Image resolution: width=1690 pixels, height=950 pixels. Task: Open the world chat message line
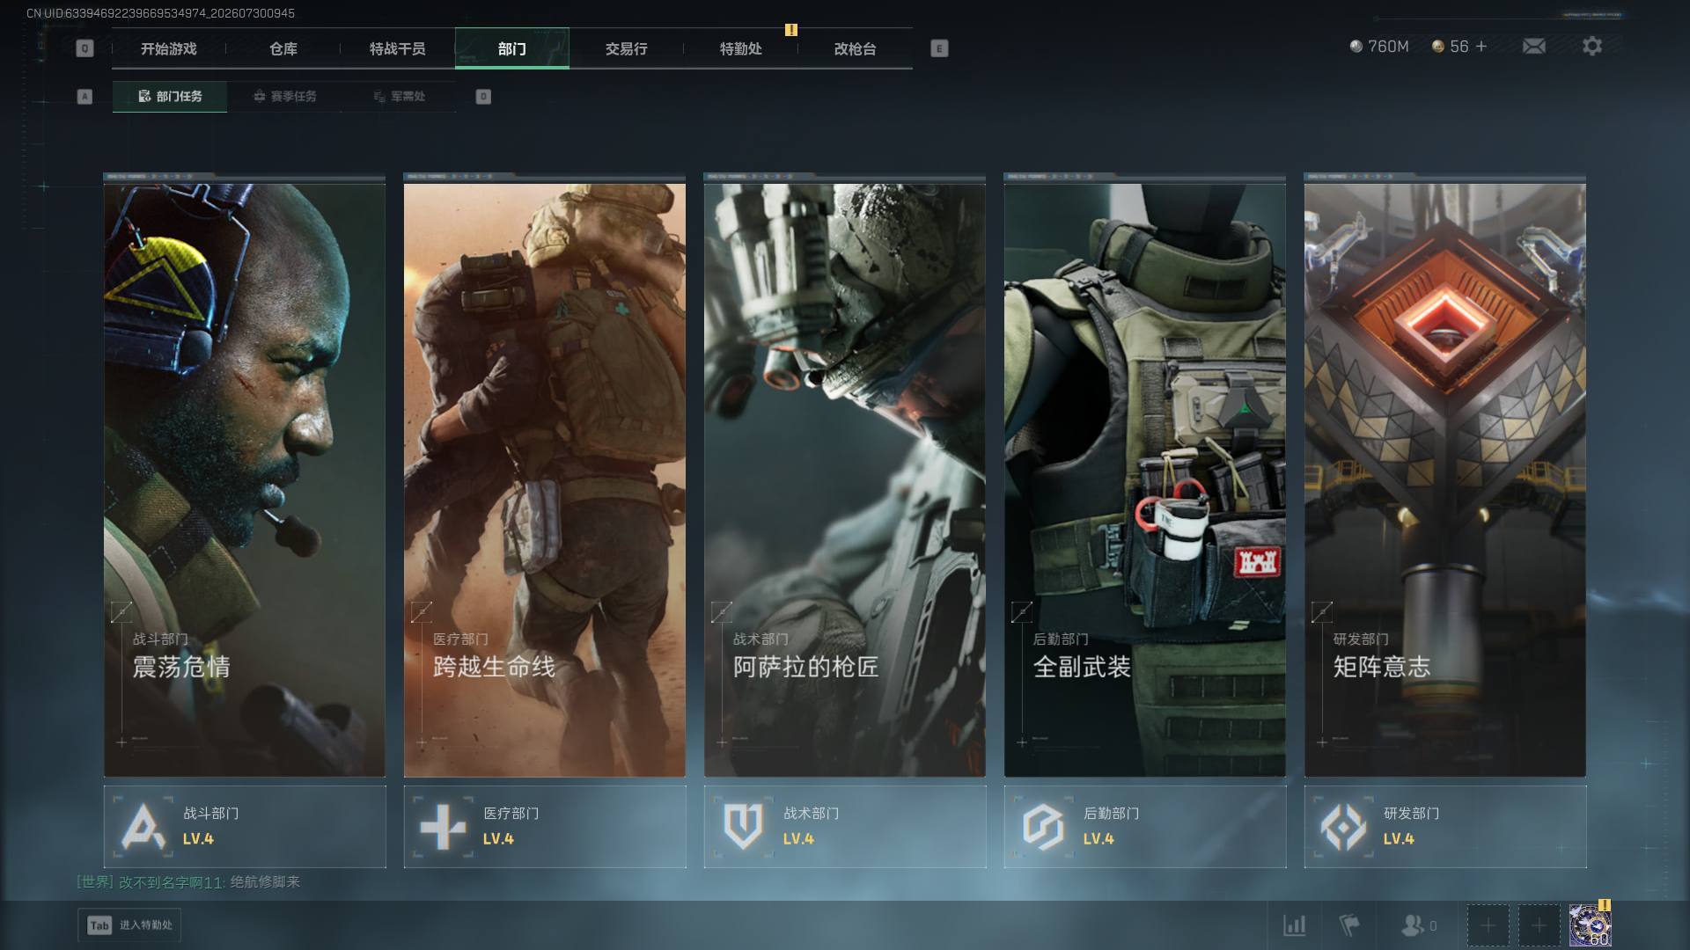click(x=188, y=881)
